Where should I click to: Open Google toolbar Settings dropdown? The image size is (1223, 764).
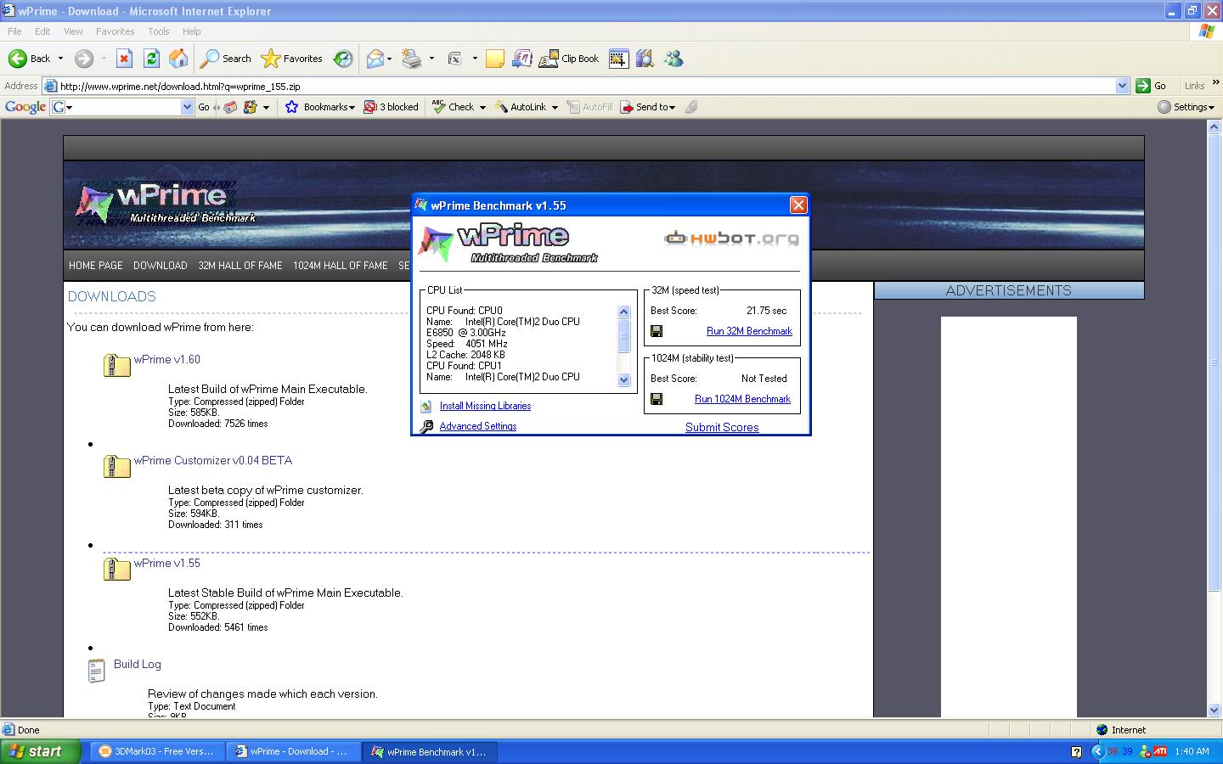click(1187, 107)
